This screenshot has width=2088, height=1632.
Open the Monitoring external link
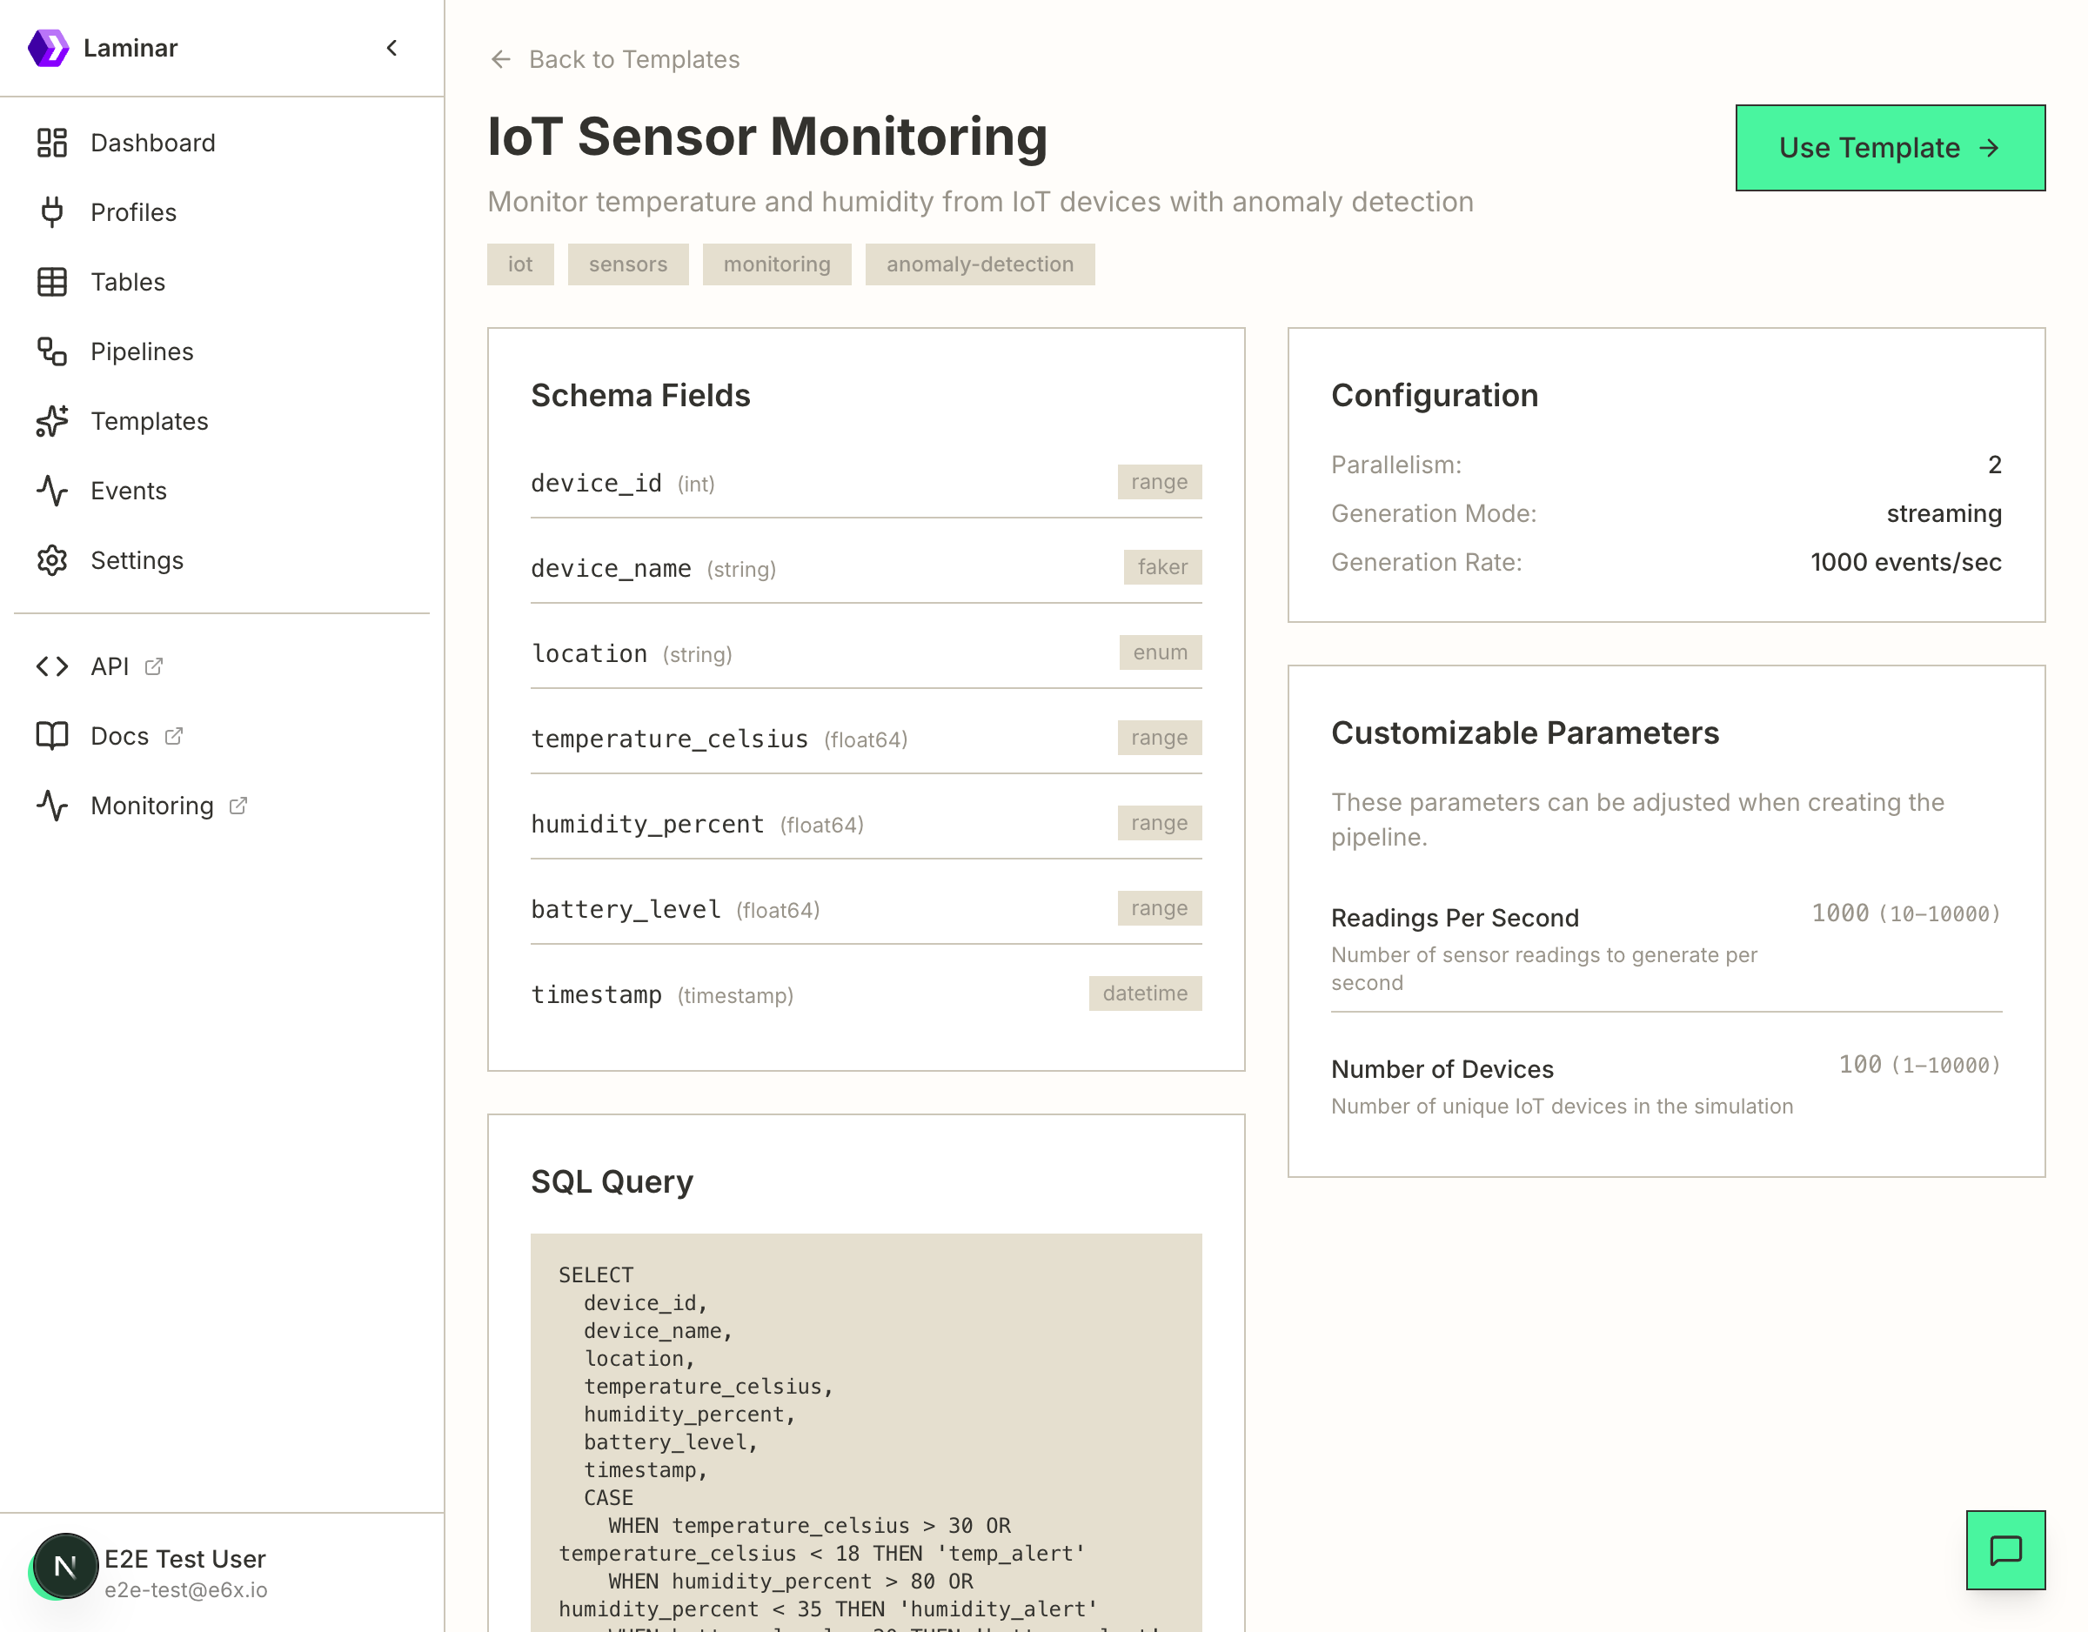[151, 806]
